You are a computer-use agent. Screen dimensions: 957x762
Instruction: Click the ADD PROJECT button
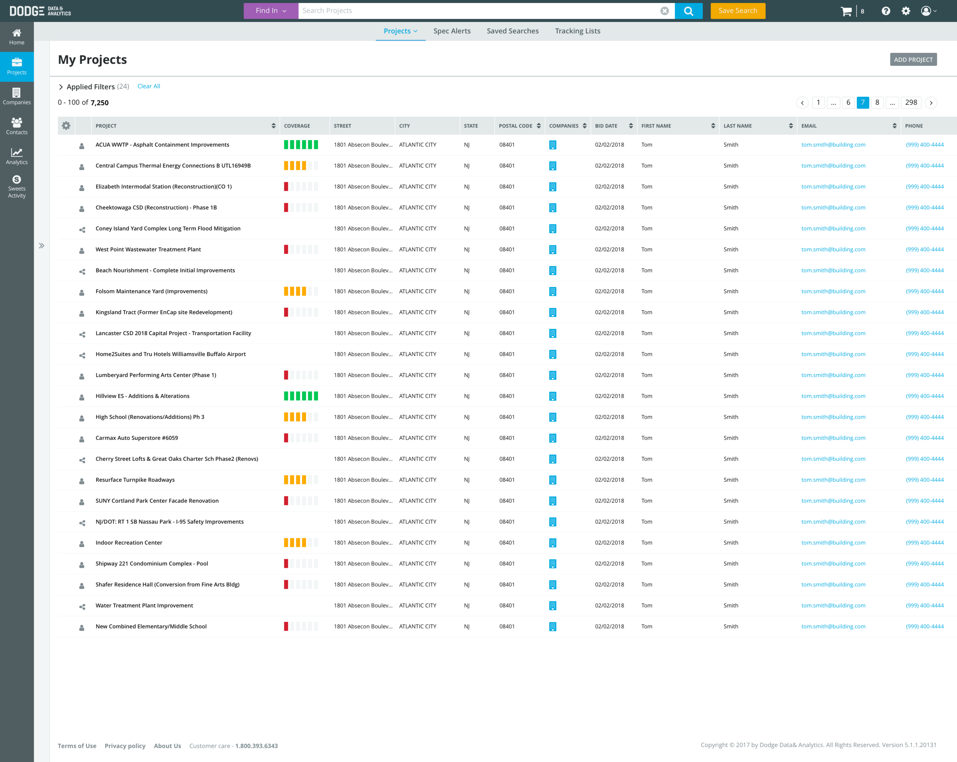coord(913,59)
